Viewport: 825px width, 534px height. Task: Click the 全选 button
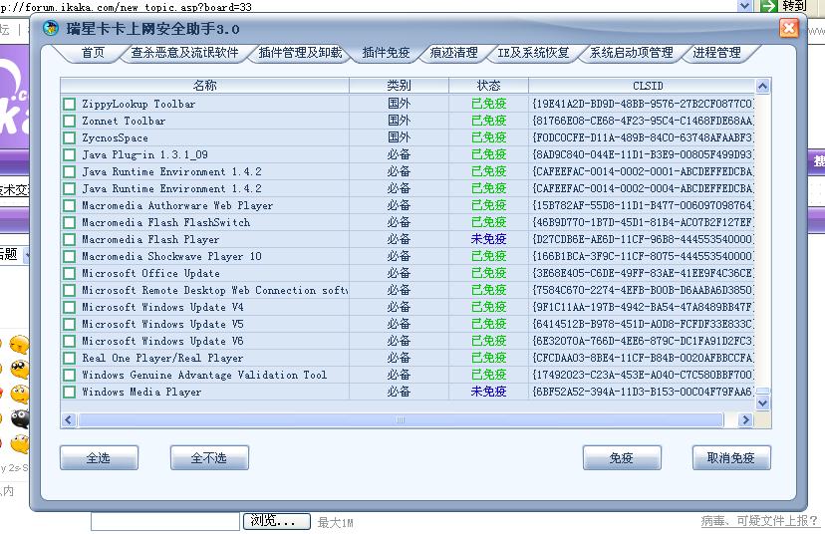pos(99,457)
